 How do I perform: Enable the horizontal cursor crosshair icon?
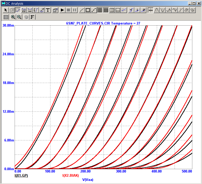124,10
